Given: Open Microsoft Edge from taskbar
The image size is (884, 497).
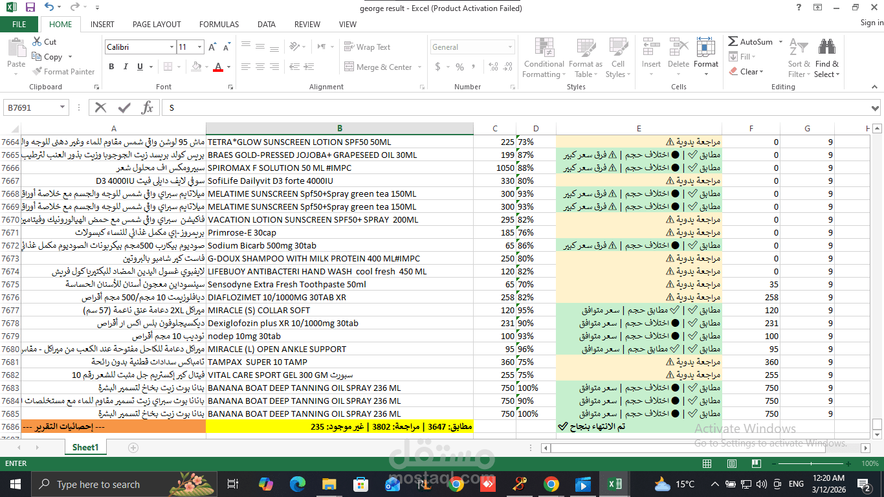Looking at the screenshot, I should click(297, 484).
